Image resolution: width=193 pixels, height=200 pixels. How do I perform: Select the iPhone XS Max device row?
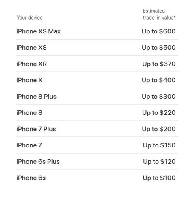pos(97,31)
